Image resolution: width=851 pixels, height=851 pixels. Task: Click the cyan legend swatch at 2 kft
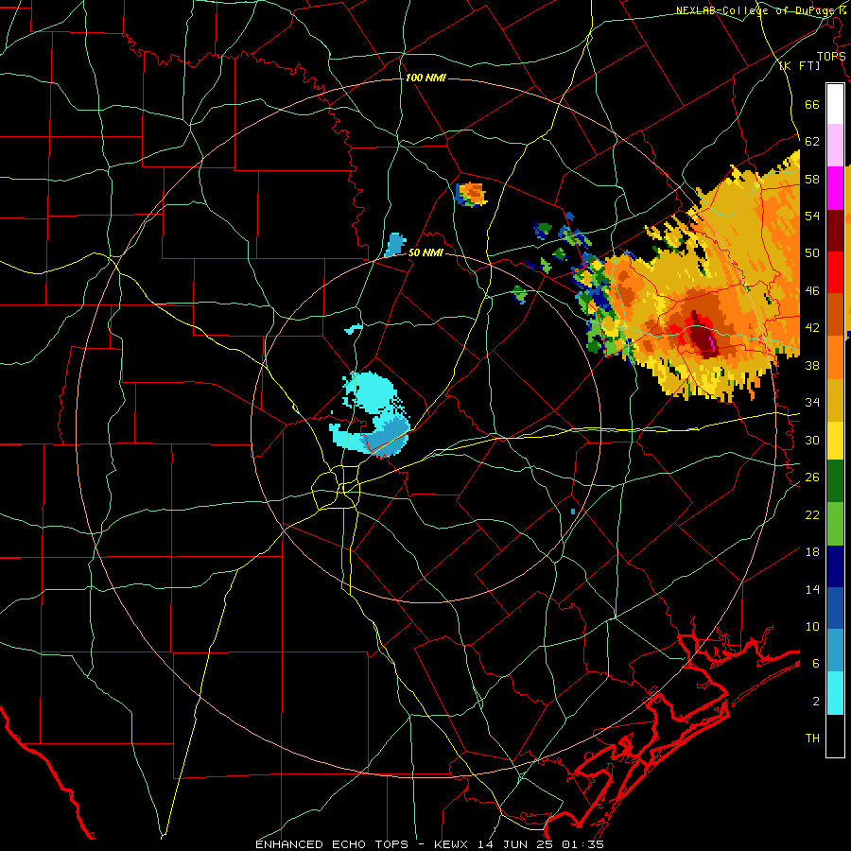tap(835, 693)
